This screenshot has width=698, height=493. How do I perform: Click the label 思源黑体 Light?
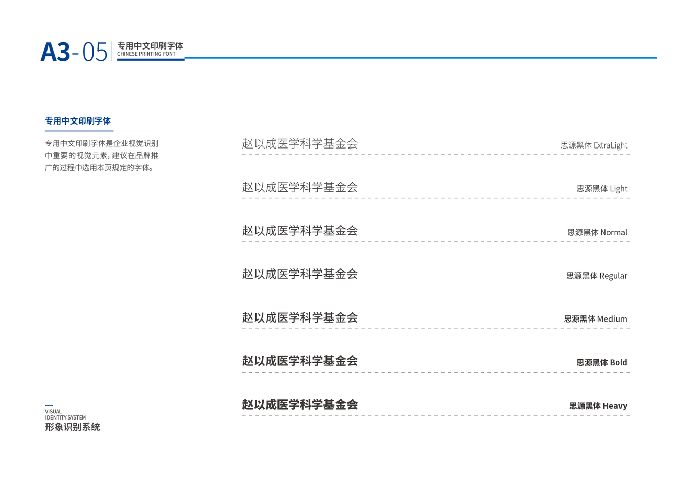click(x=602, y=189)
